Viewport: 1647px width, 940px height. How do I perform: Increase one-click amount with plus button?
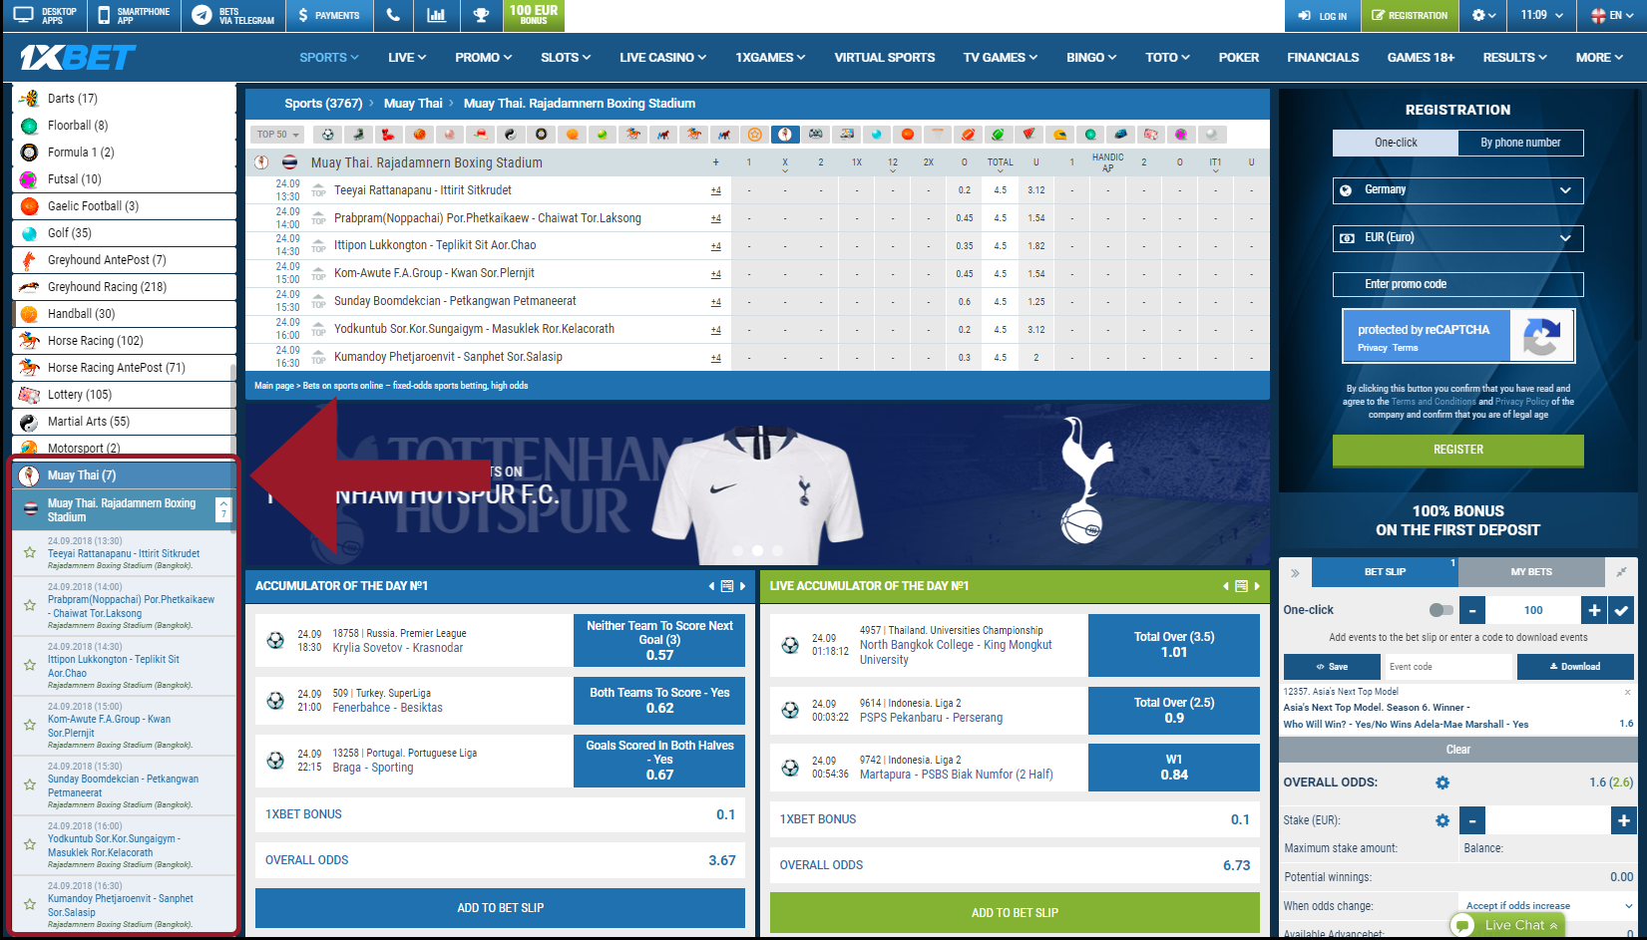click(1593, 610)
